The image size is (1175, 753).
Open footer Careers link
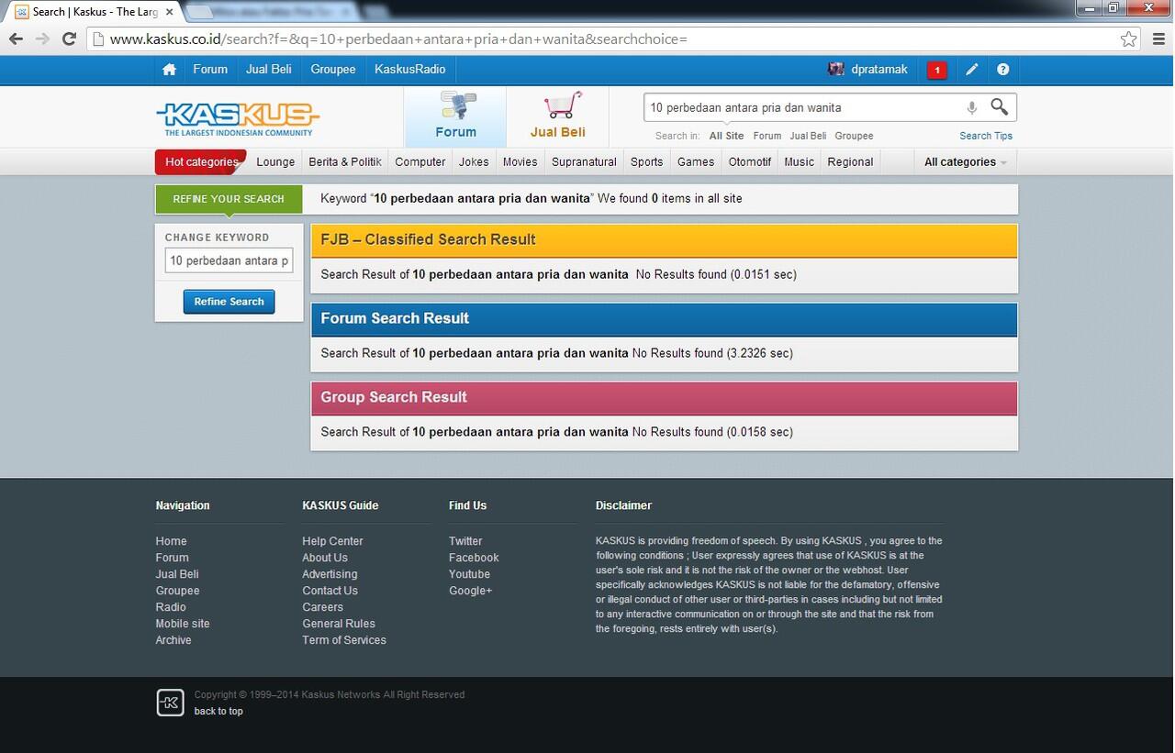(x=322, y=607)
